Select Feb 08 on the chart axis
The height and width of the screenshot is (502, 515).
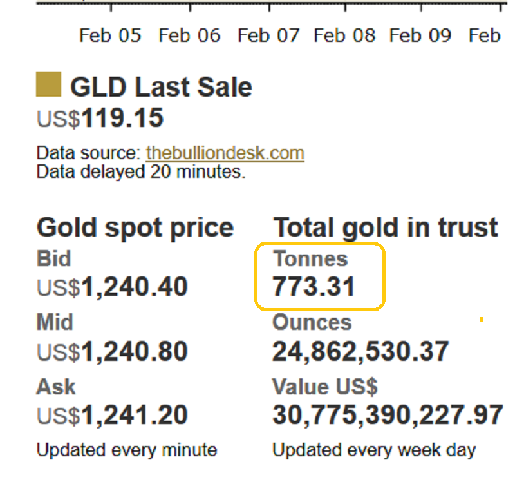click(x=344, y=35)
